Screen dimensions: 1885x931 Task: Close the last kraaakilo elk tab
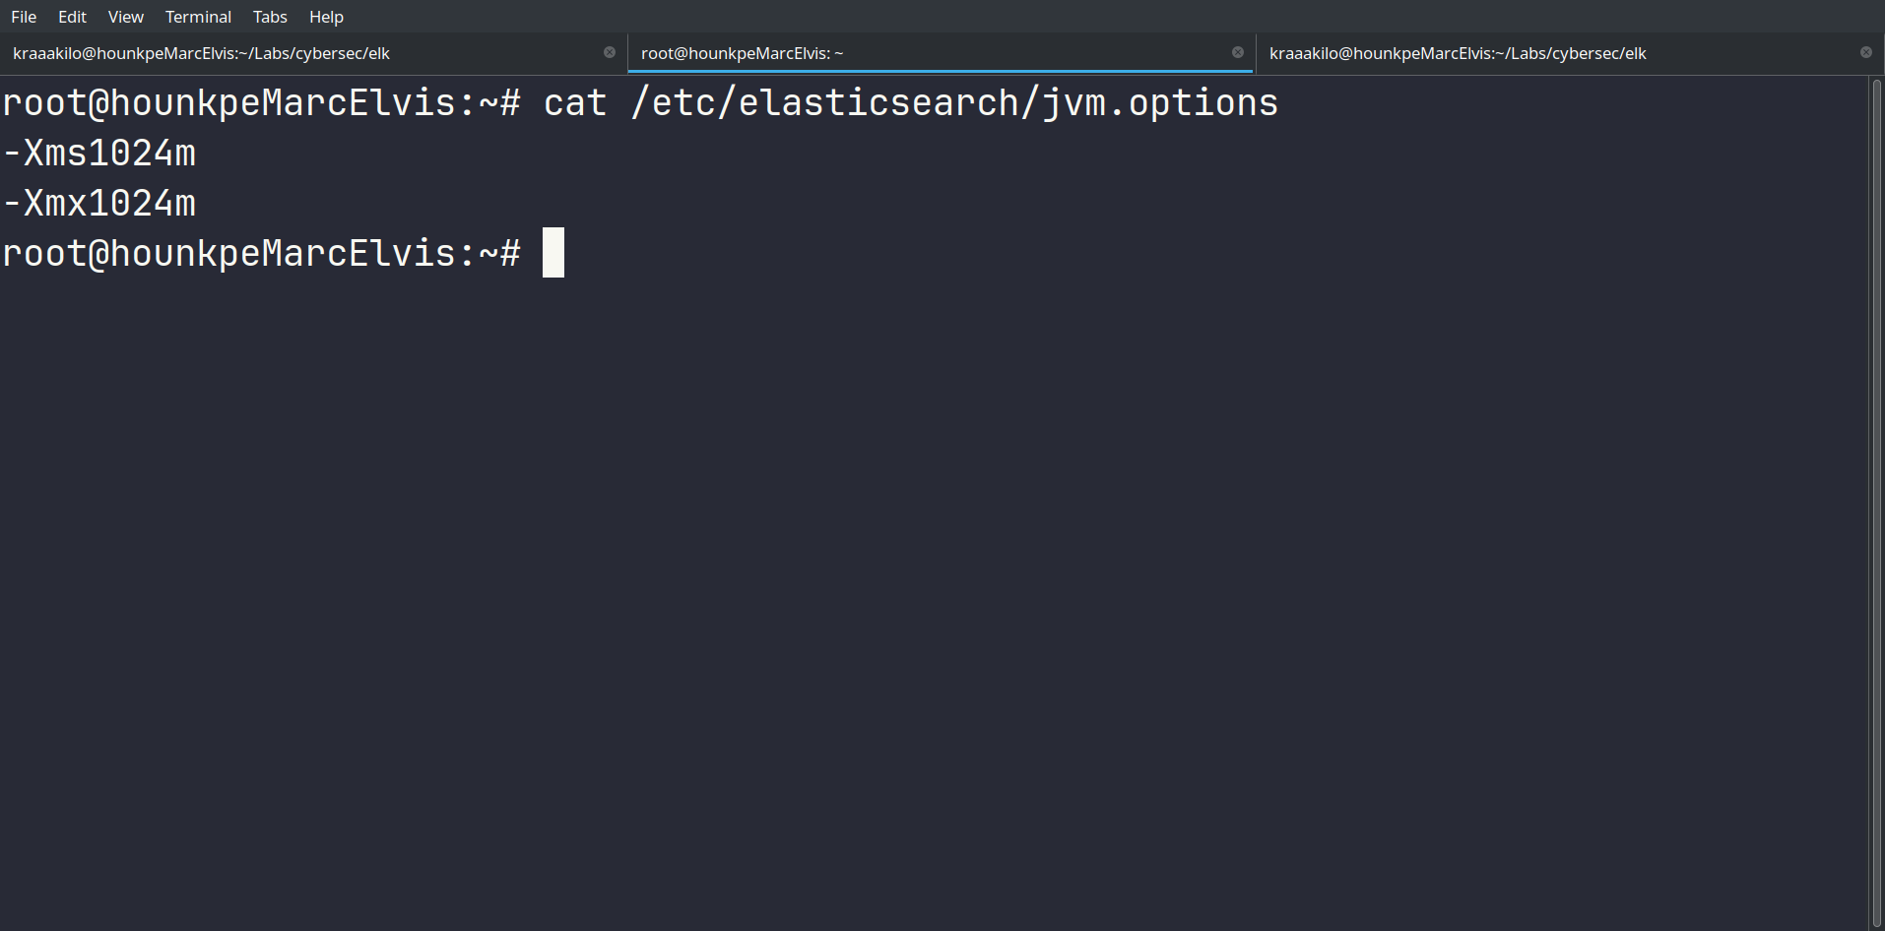coord(1866,52)
